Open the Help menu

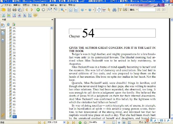click(72, 5)
